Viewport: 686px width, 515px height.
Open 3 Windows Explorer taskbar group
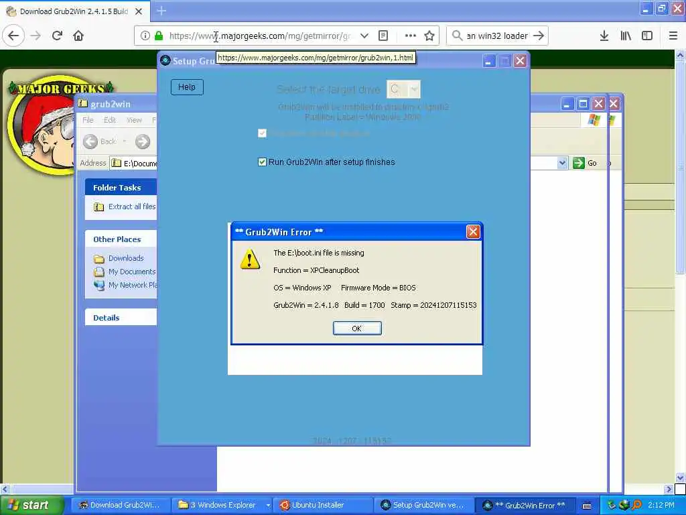222,506
